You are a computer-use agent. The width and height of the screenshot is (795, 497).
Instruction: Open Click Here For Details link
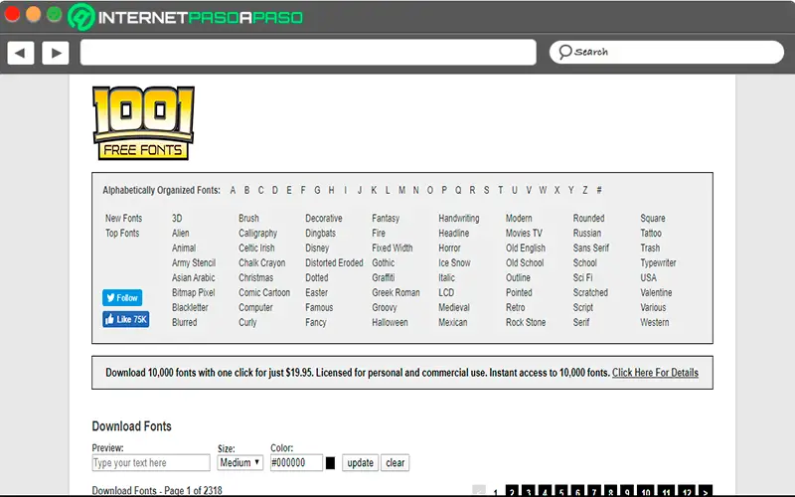tap(655, 373)
